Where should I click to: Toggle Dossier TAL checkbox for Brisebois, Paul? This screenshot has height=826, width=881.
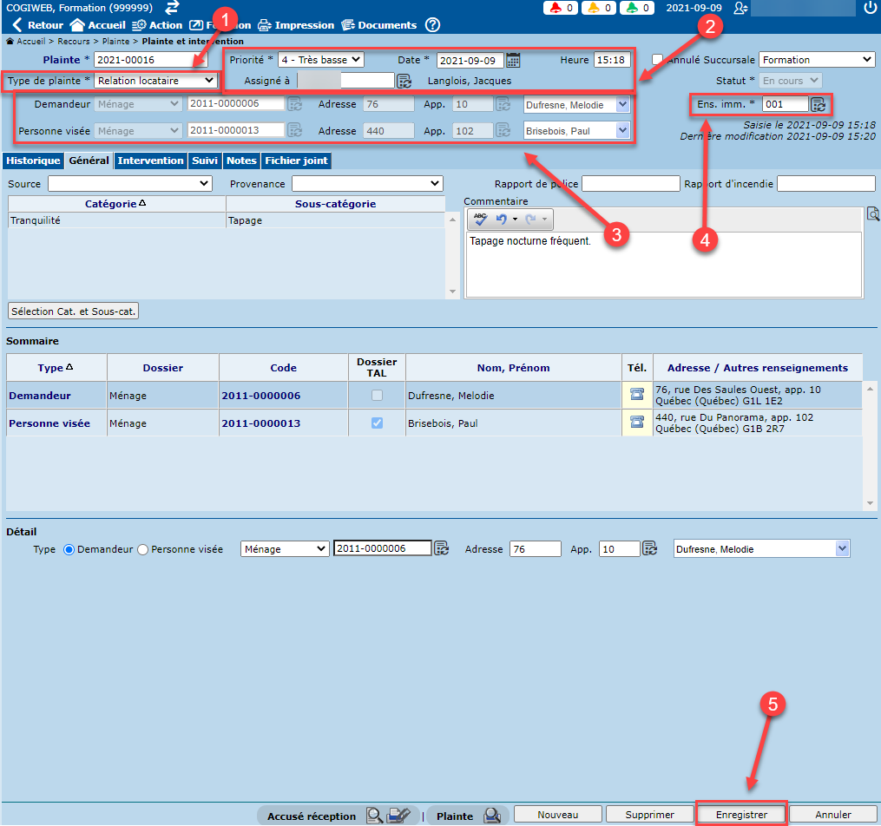coord(376,423)
